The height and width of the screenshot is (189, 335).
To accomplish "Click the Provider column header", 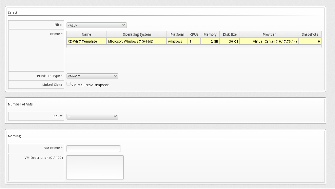I will 269,34.
